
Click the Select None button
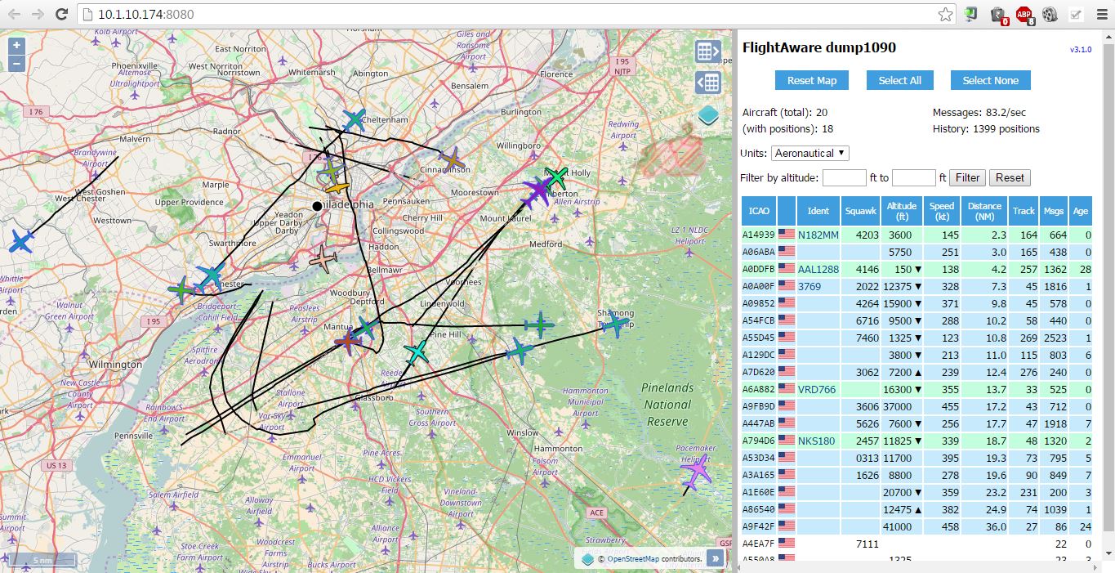coord(991,80)
